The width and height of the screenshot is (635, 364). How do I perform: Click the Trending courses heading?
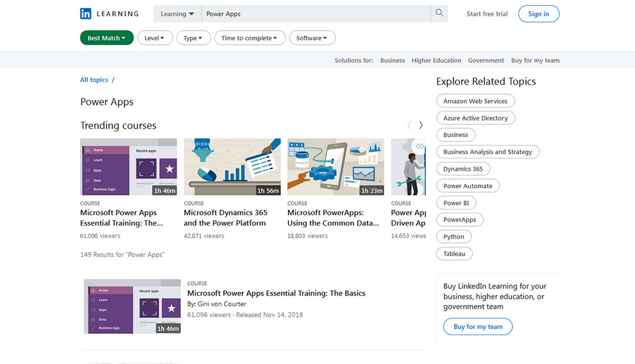pyautogui.click(x=118, y=126)
